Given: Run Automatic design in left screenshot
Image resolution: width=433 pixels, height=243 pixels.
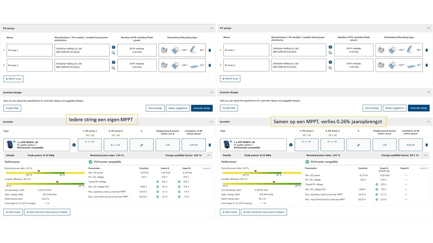Looking at the screenshot, I should click(x=202, y=108).
